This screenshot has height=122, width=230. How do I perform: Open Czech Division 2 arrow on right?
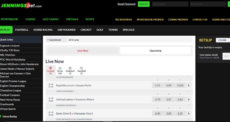189,91
